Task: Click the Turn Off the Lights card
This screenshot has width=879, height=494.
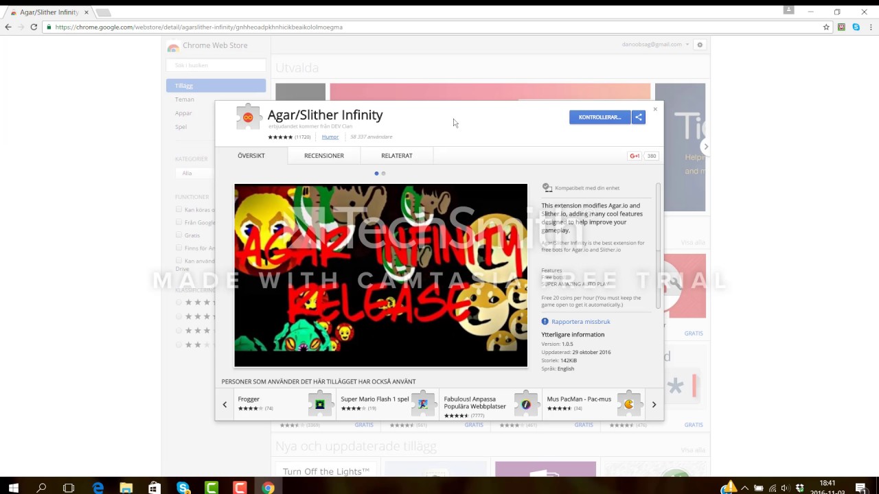Action: coord(326,469)
